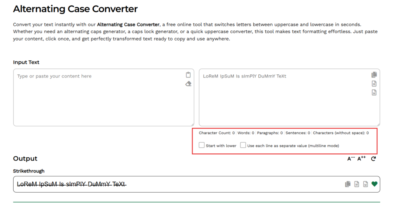Image resolution: width=399 pixels, height=211 pixels.
Task: Toggle multiline mode checkbox
Action: click(243, 145)
